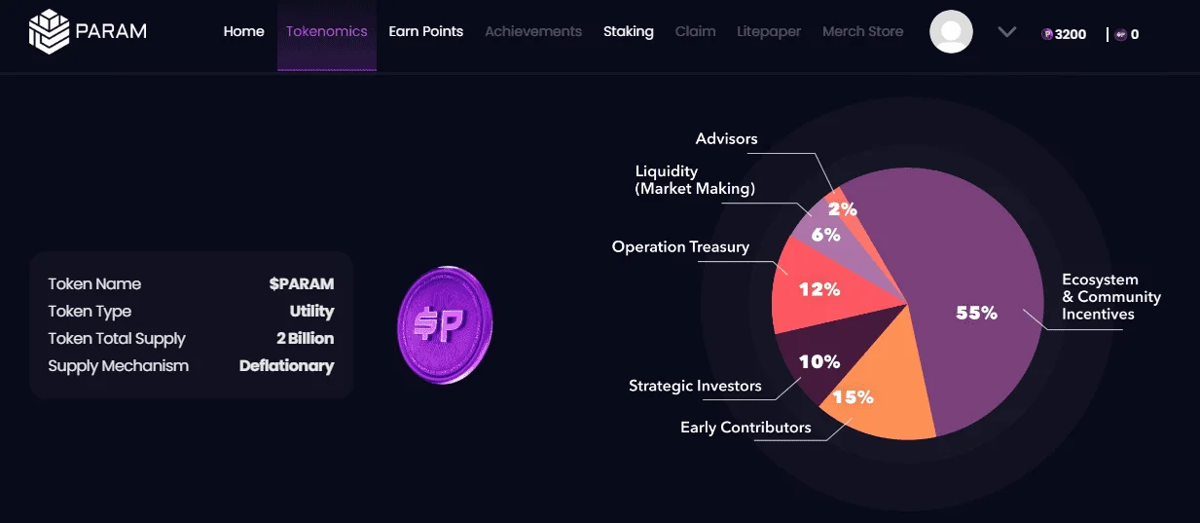Click the 12% Operation Treasury slice
Screen dimensions: 1200x523
(818, 288)
